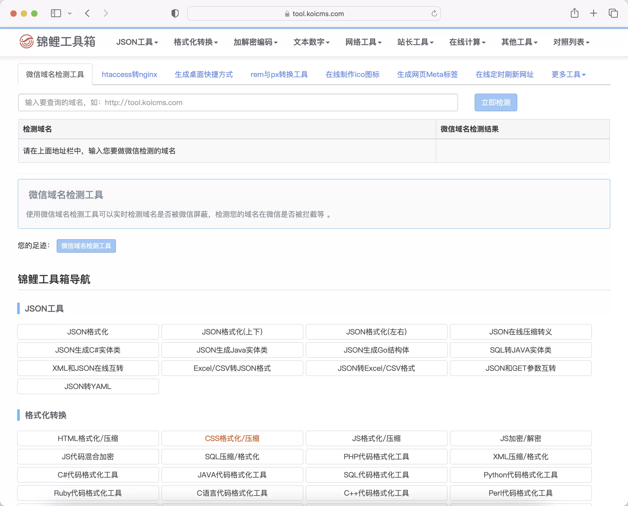Open the privacy shield report icon
The width and height of the screenshot is (628, 506).
tap(175, 14)
